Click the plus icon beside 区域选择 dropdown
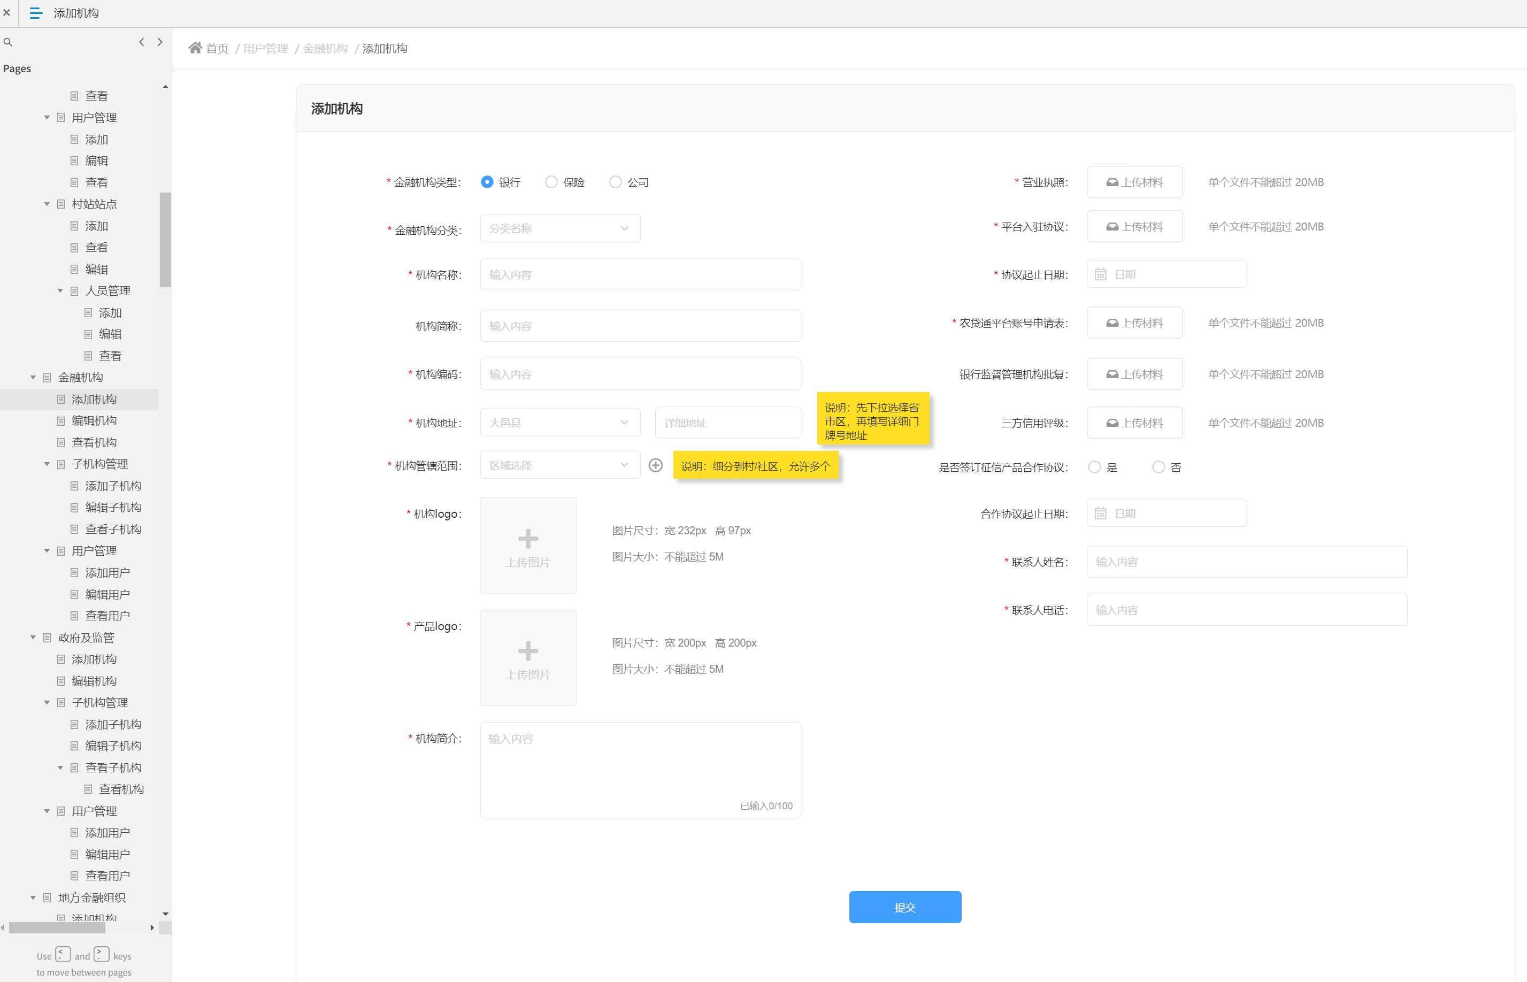Viewport: 1527px width, 982px height. pyautogui.click(x=655, y=465)
